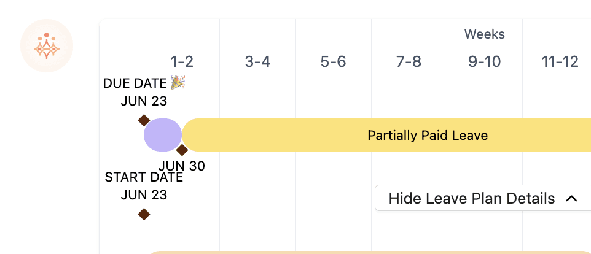Image resolution: width=591 pixels, height=254 pixels.
Task: Collapse details with Hide Leave Plan Details button
Action: (x=483, y=198)
